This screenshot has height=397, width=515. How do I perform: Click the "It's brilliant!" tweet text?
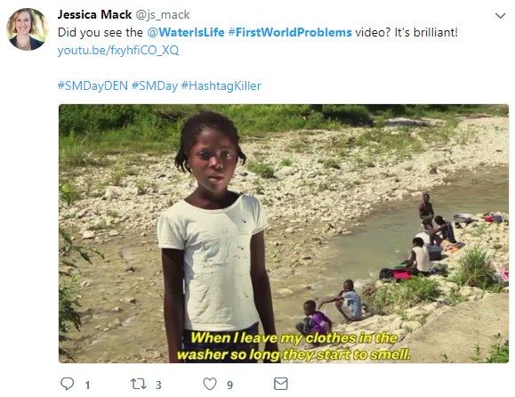[x=426, y=32]
